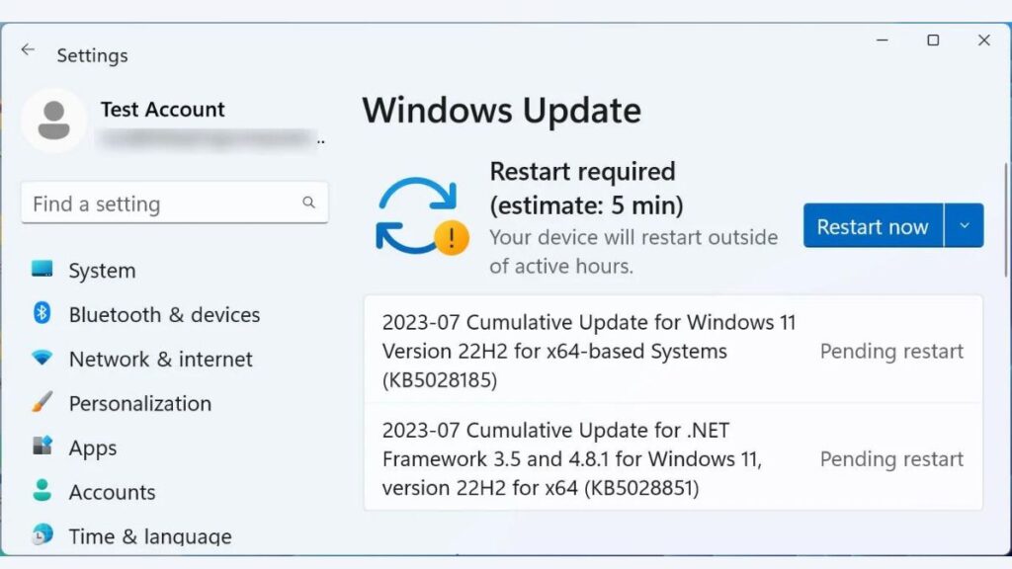Click the Accounts person icon
This screenshot has height=569, width=1012.
coord(42,490)
